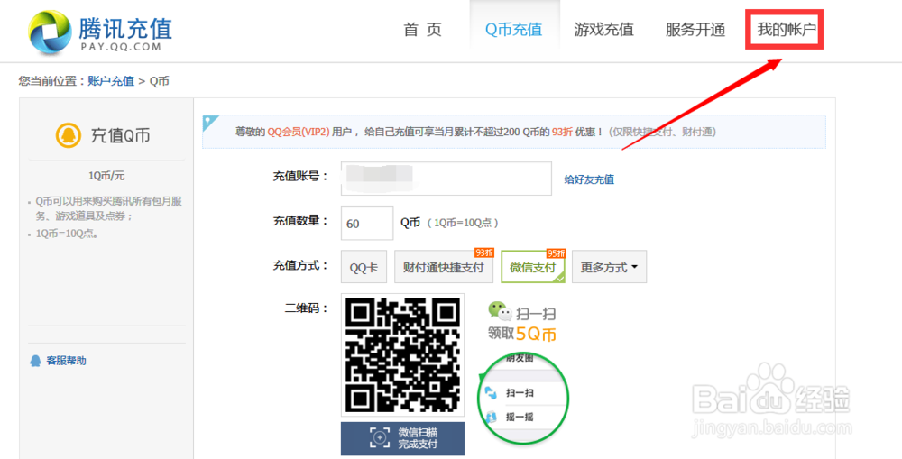Click the 扫一扫 row in the WeChat illustration
Screen dimensions: 902x459
click(520, 393)
